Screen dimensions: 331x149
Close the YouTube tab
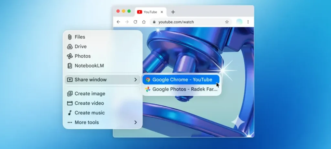coord(162,12)
